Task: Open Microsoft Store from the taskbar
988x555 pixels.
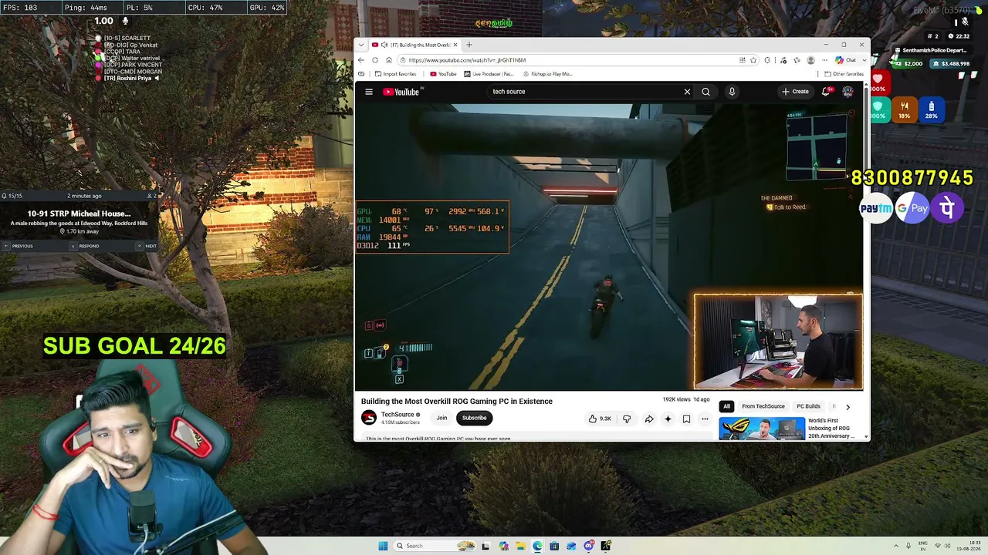Action: pos(554,546)
